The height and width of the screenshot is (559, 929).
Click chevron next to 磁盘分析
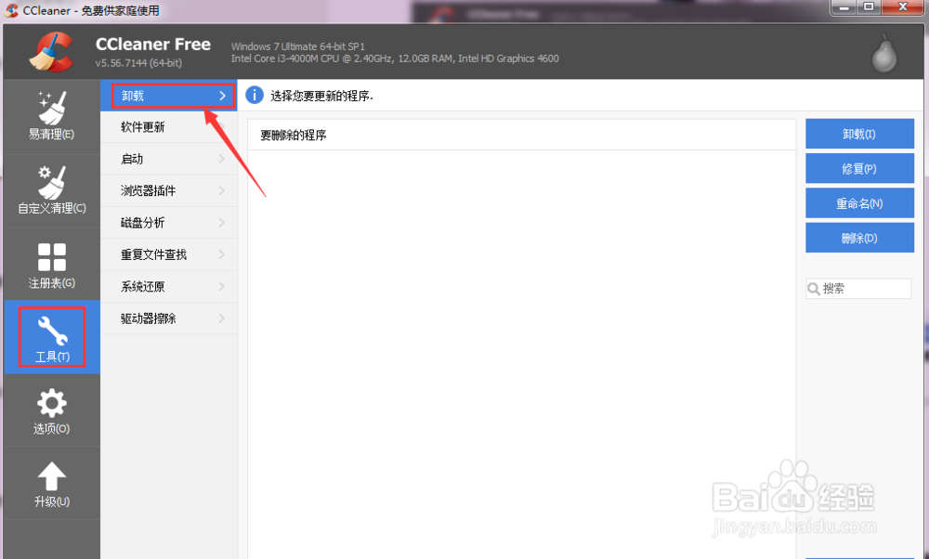pos(222,223)
